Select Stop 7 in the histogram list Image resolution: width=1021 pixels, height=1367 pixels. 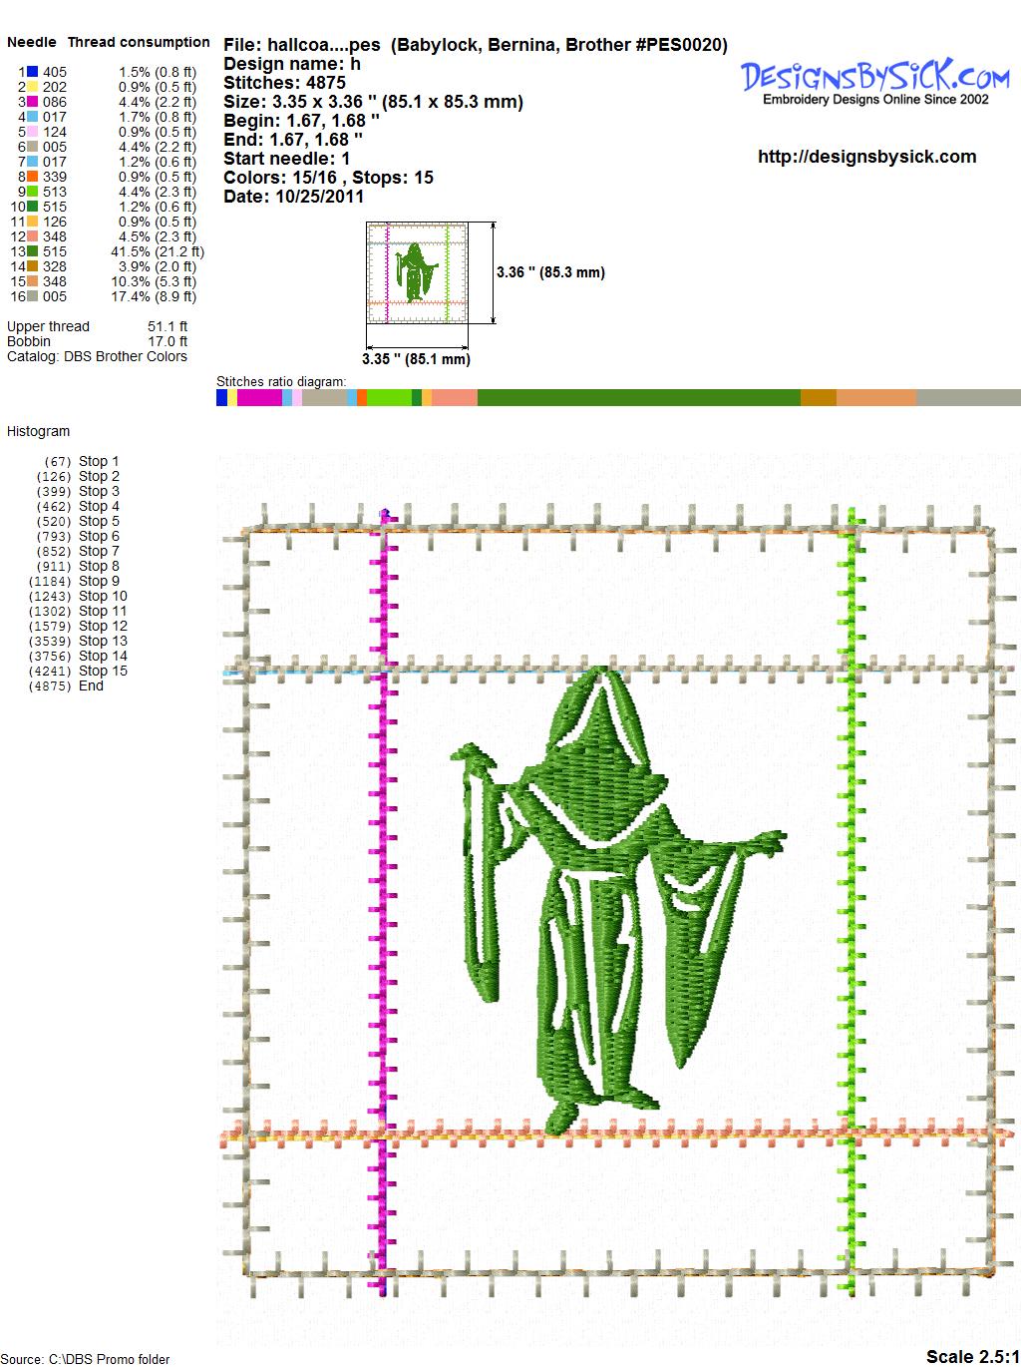pyautogui.click(x=98, y=551)
